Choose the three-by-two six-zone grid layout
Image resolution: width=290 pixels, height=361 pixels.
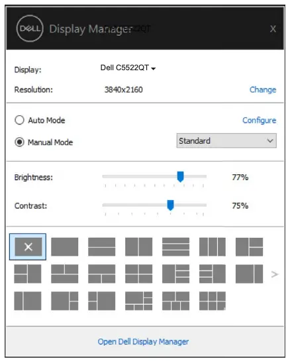click(x=213, y=301)
